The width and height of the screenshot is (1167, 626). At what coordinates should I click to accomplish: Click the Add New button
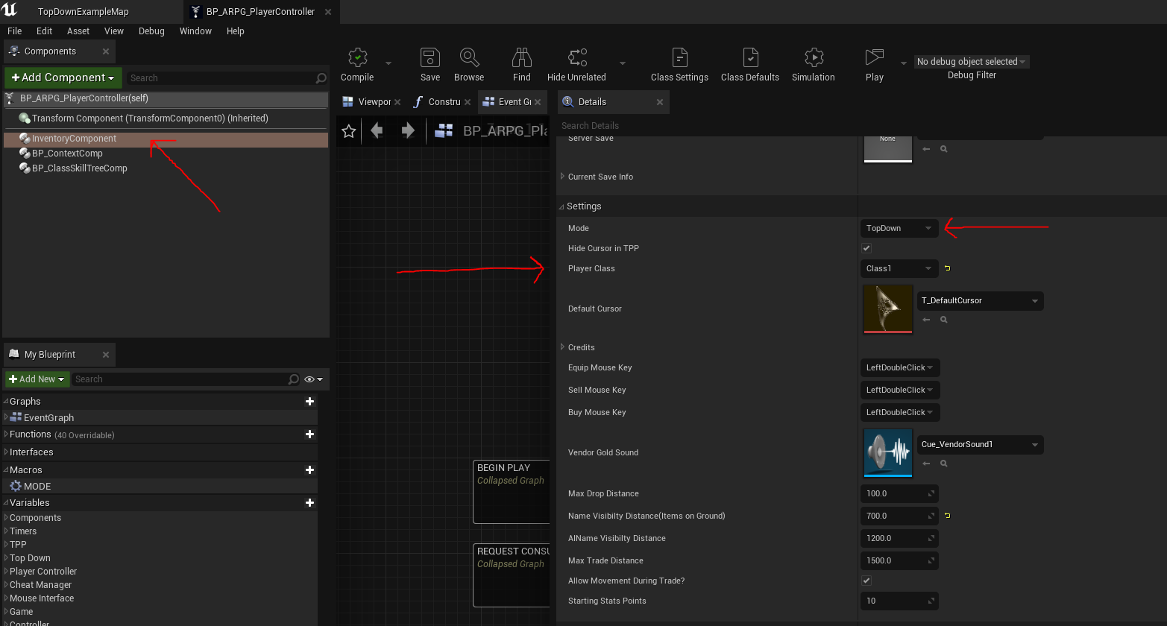37,379
